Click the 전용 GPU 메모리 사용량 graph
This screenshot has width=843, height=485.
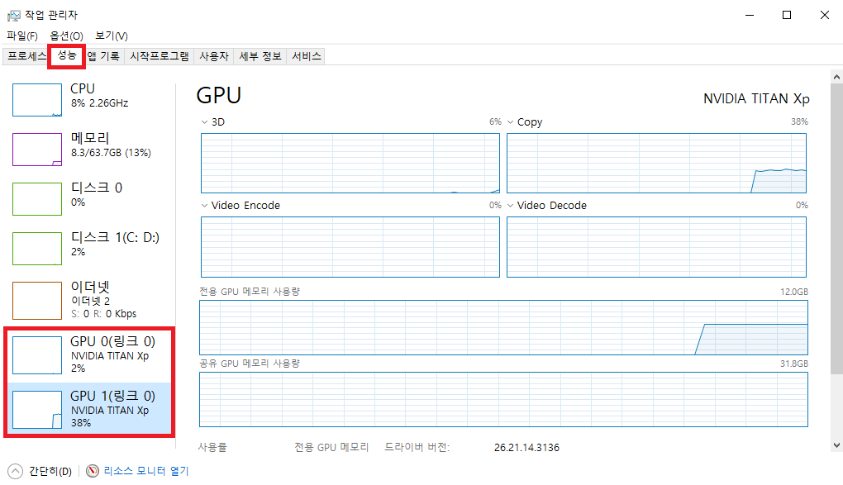[503, 327]
